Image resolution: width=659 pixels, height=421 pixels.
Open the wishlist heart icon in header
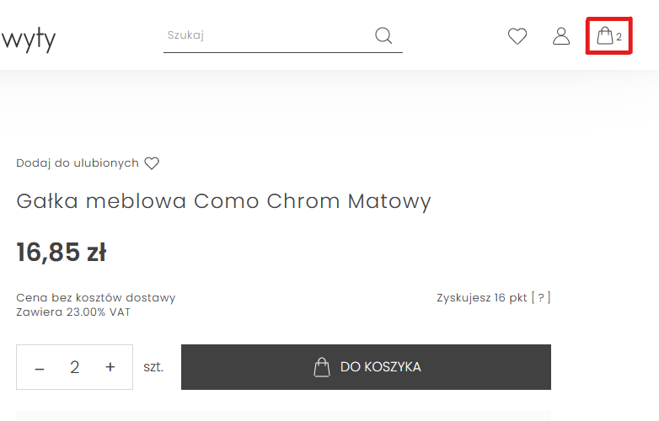(517, 36)
